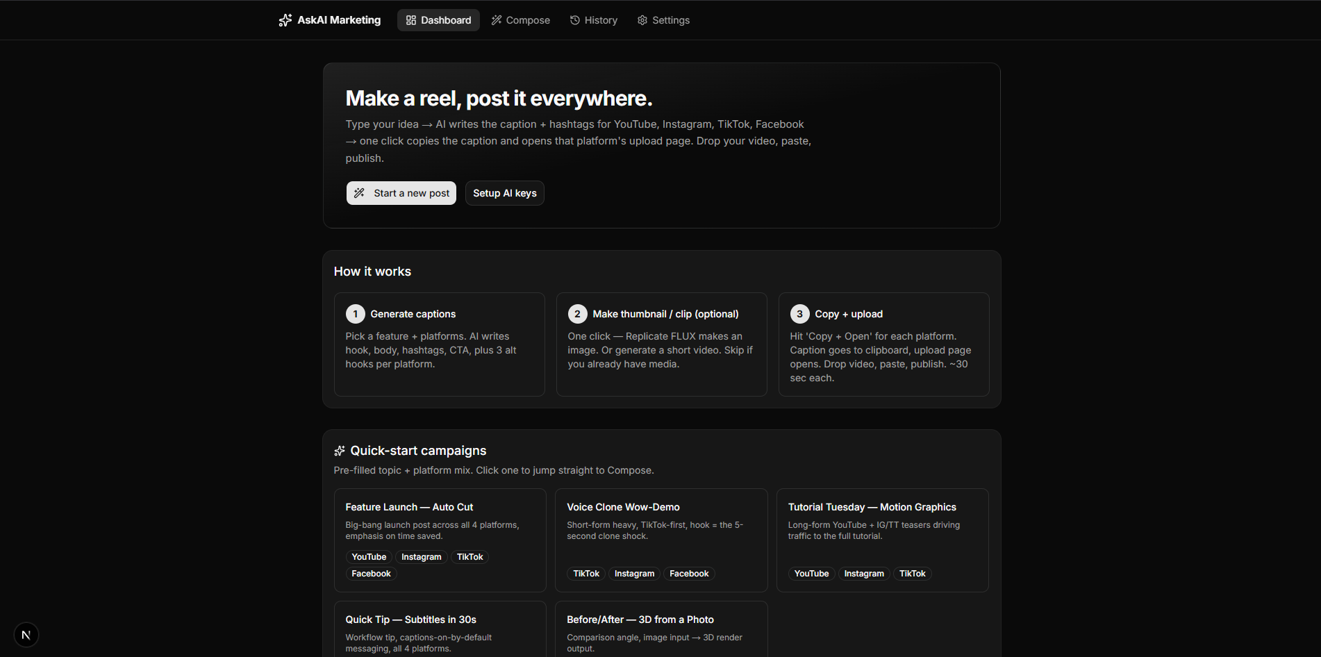1321x657 pixels.
Task: Click the Next.js N badge icon
Action: pos(26,635)
